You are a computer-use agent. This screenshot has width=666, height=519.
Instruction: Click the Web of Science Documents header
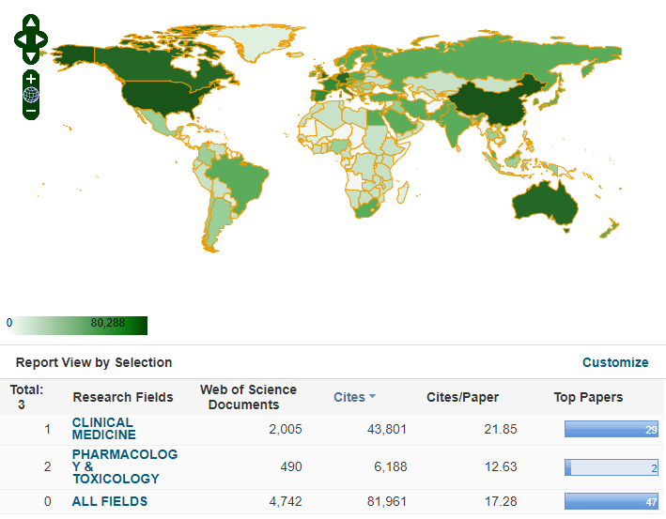pos(248,397)
